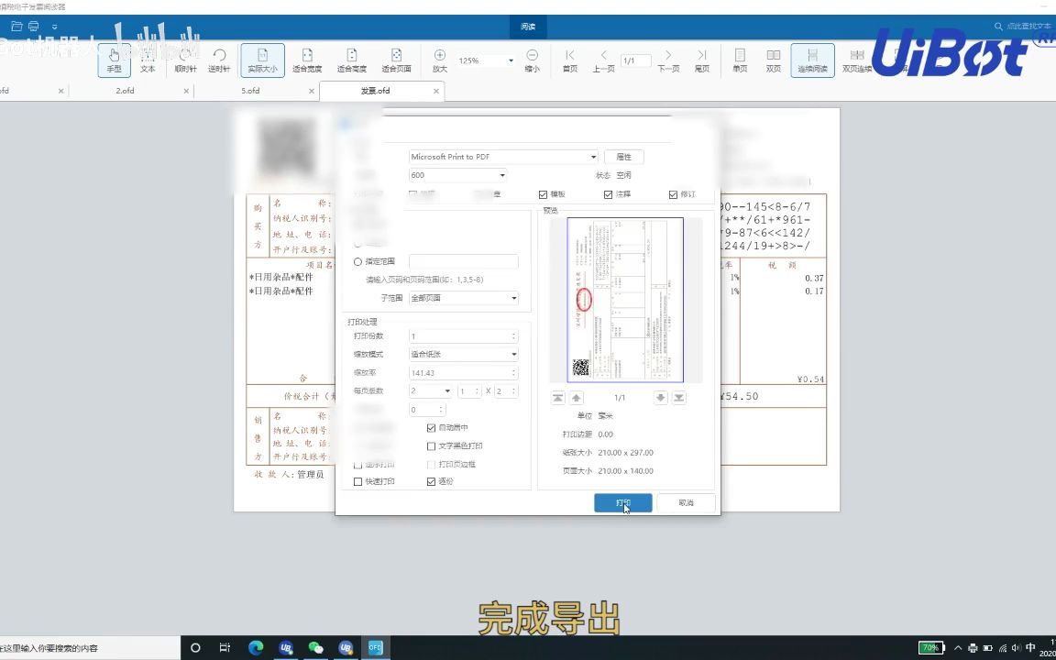Screen dimensions: 1056x660
Task: Open printer 属性 properties
Action: click(x=623, y=157)
